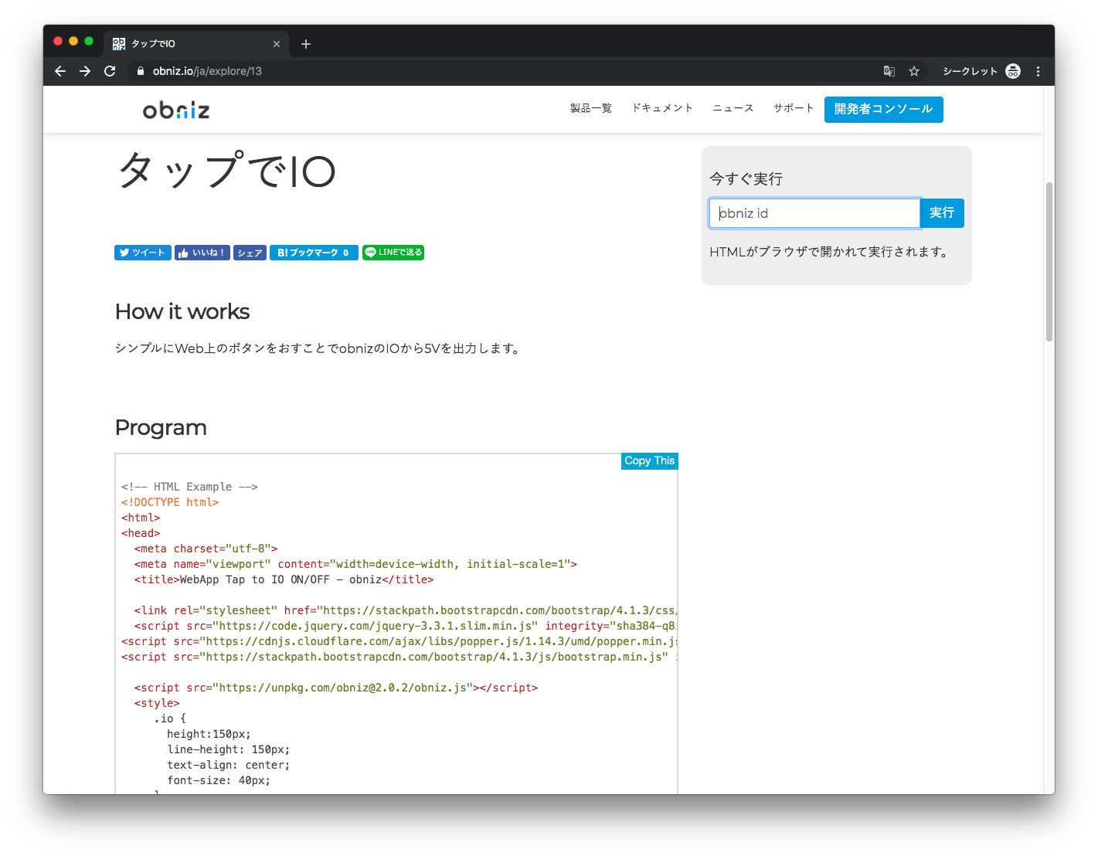
Task: Click the meta name="viewport" code line
Action: [x=355, y=564]
